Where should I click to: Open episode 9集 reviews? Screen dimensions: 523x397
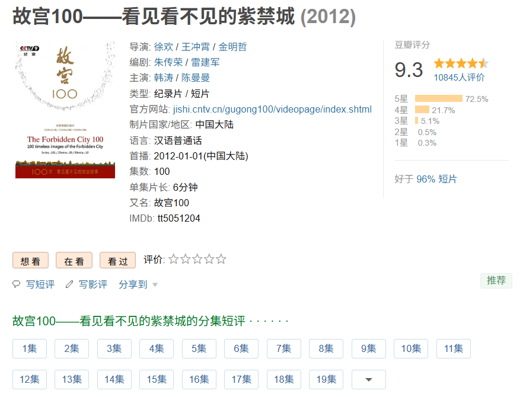[369, 348]
